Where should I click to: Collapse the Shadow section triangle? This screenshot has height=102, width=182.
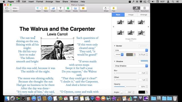pos(115,61)
